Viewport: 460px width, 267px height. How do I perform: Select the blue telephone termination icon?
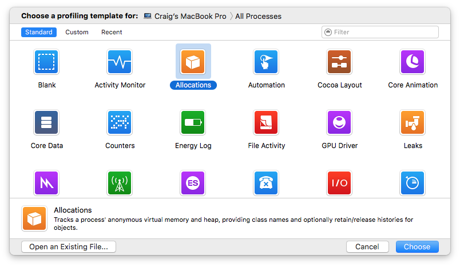266,183
